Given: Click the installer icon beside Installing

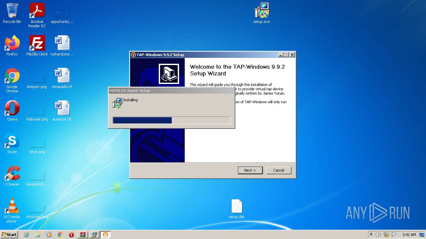Looking at the screenshot, I should coord(117,103).
